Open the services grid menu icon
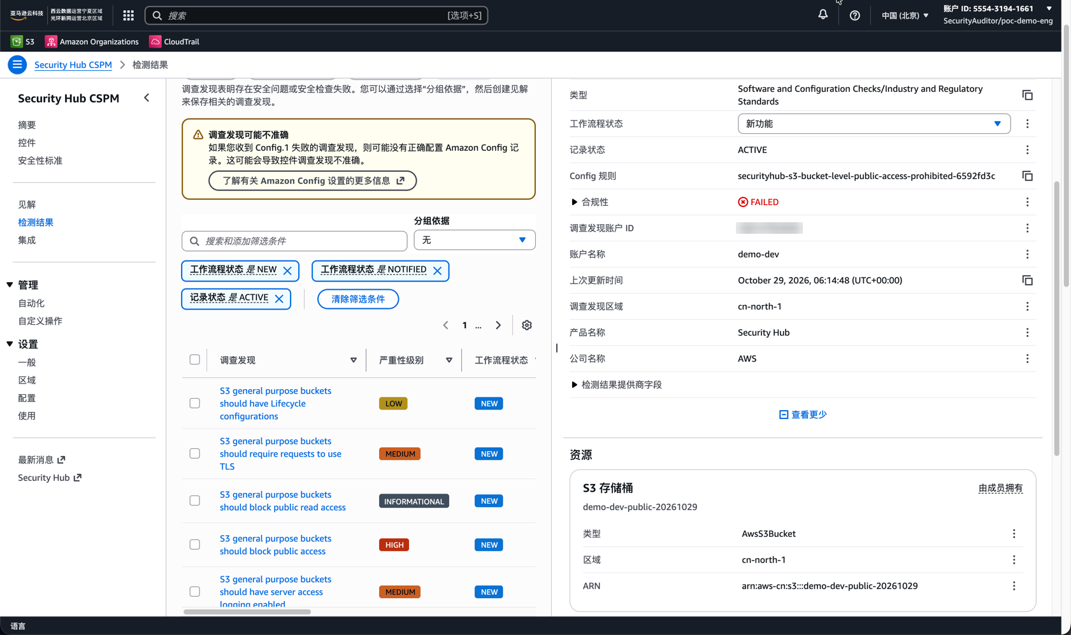 coord(129,15)
